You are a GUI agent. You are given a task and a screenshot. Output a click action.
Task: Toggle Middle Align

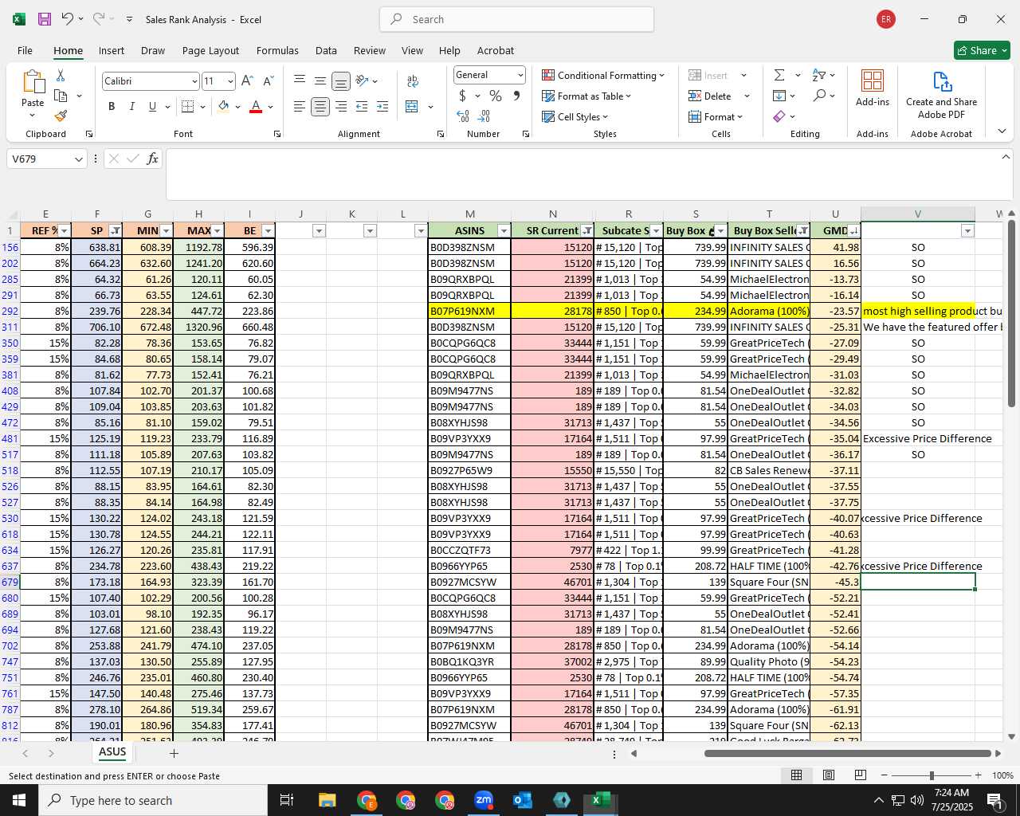320,80
